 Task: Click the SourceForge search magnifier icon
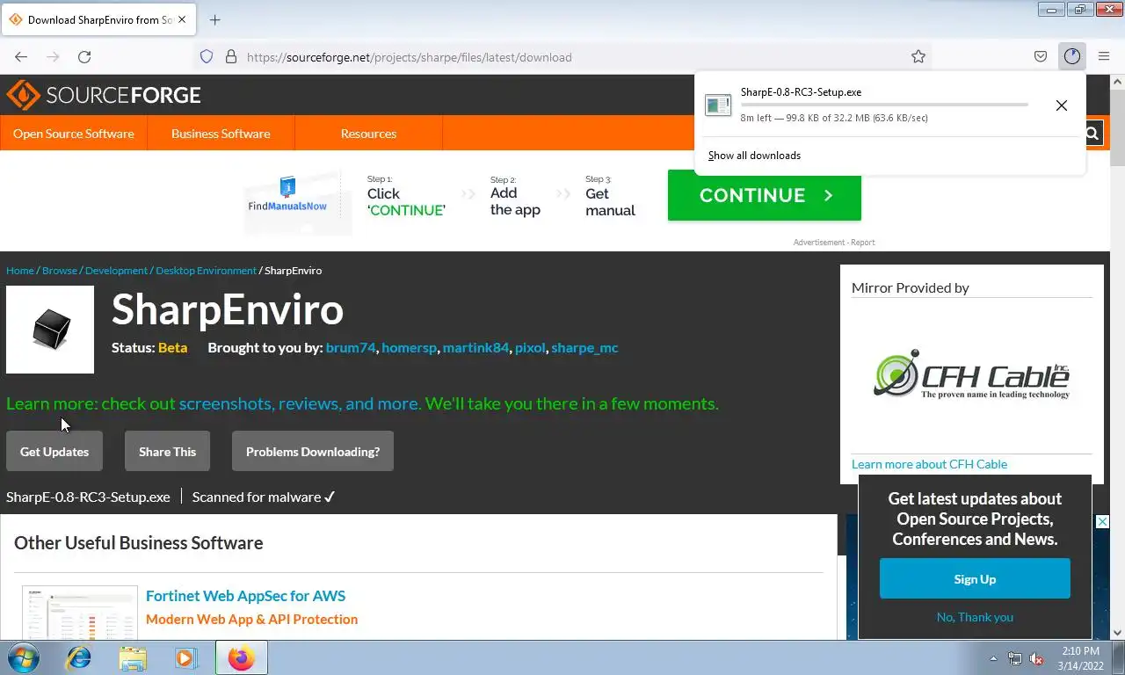click(1092, 134)
